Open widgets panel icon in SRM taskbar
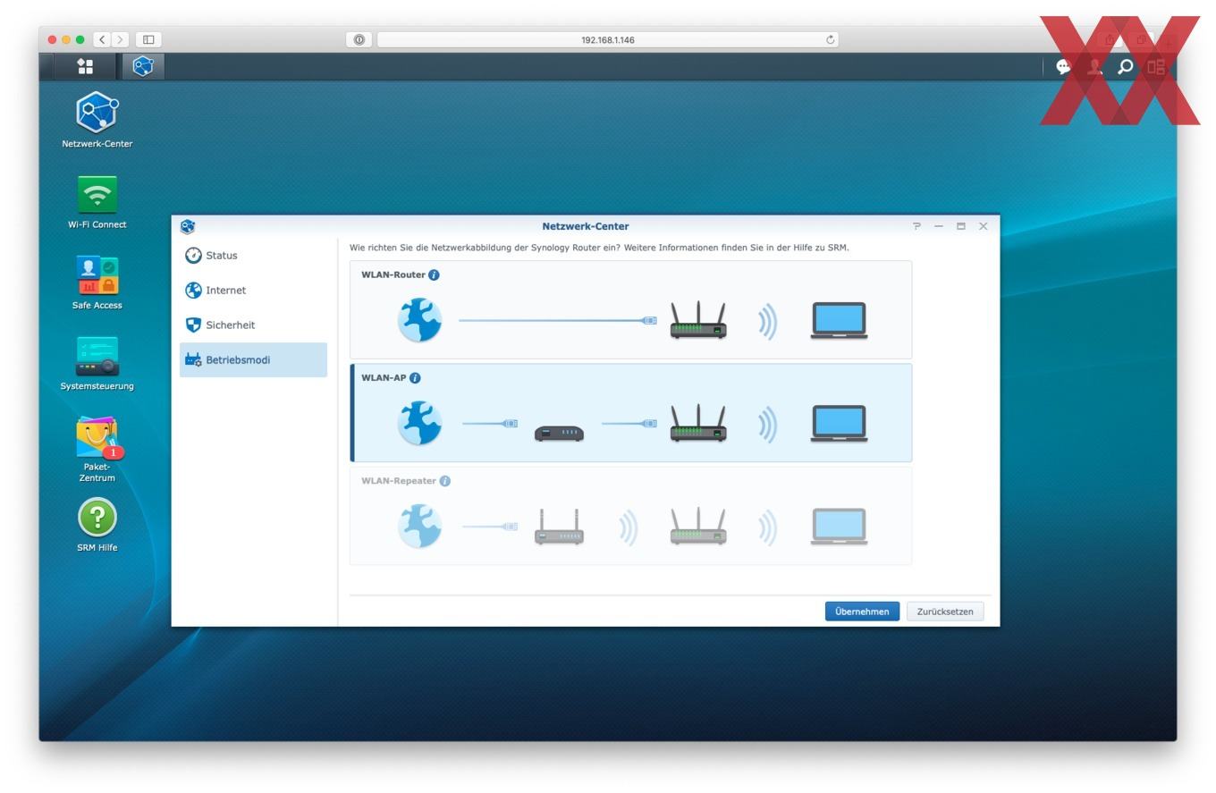This screenshot has width=1216, height=793. click(1157, 67)
